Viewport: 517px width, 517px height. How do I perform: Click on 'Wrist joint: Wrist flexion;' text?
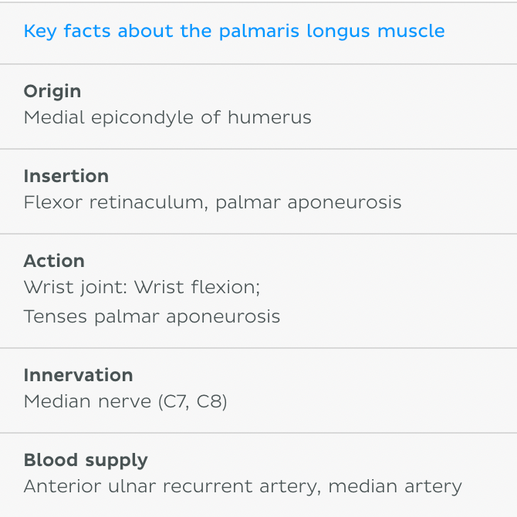point(142,287)
